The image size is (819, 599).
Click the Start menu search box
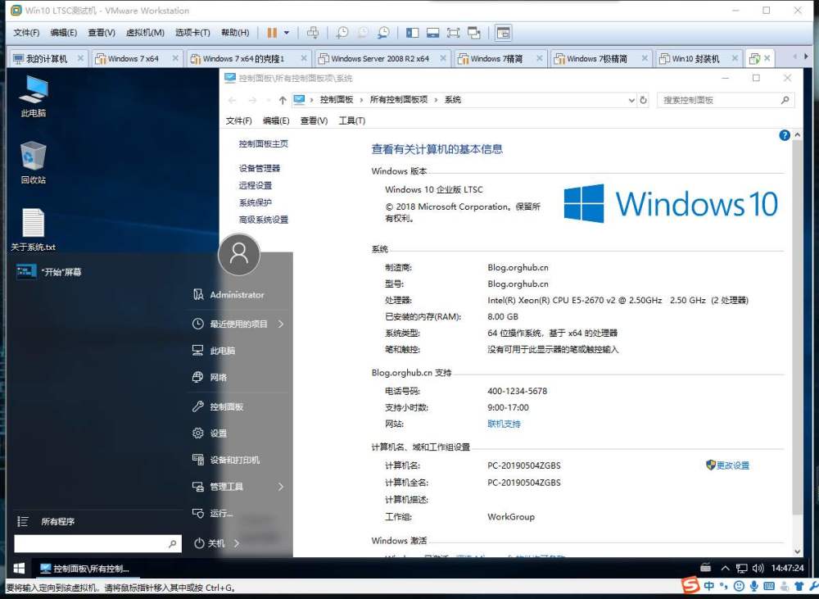97,543
